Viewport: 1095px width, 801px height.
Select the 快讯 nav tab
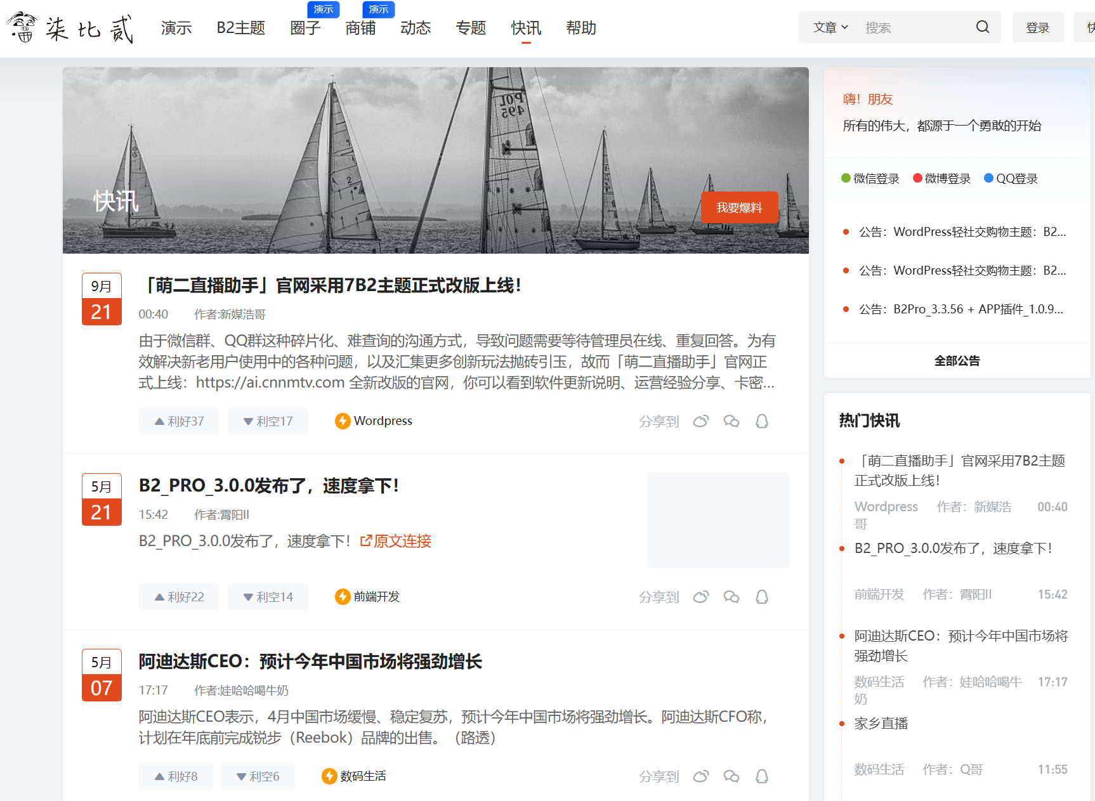pos(526,28)
